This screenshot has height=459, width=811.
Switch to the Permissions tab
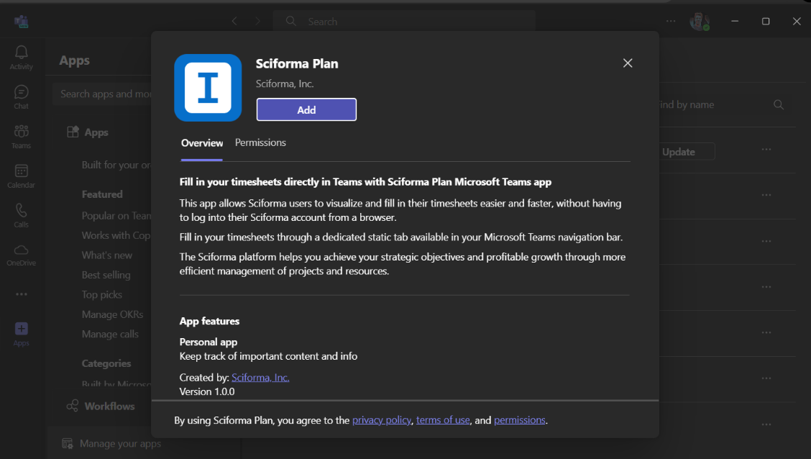[260, 142]
